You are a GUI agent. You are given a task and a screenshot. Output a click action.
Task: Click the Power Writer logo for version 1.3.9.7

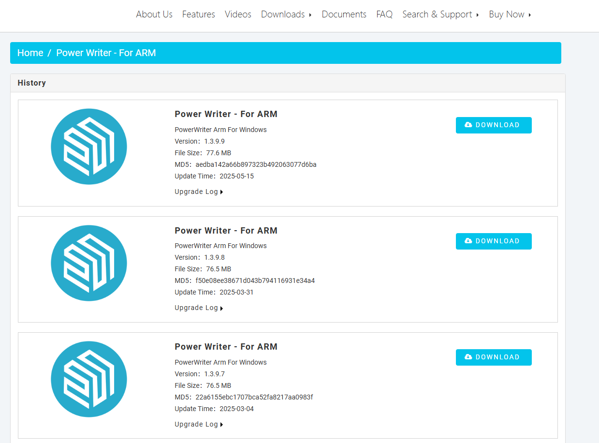pos(89,379)
